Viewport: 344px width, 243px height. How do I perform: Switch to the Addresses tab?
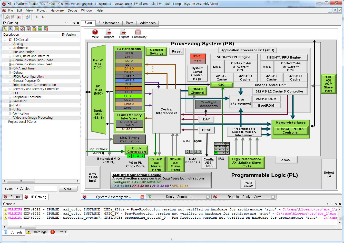[148, 23]
